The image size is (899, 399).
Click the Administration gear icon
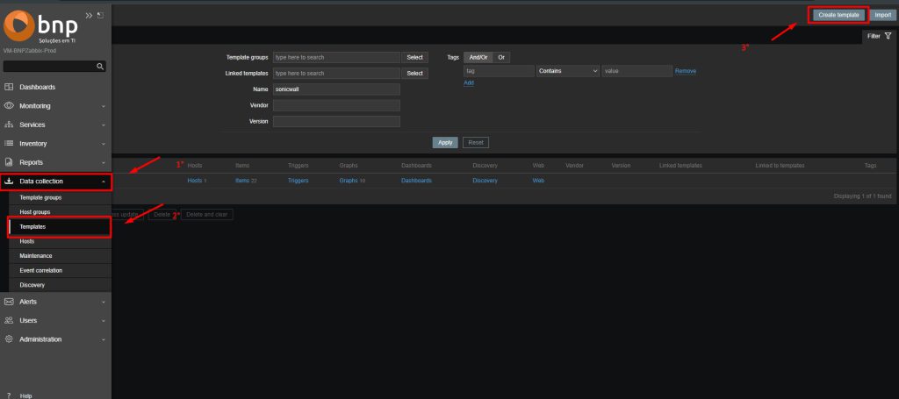pyautogui.click(x=9, y=339)
